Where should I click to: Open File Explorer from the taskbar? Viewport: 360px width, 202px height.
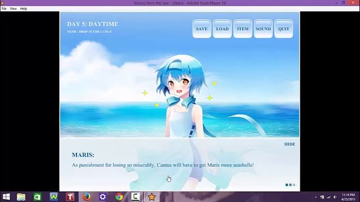21,197
